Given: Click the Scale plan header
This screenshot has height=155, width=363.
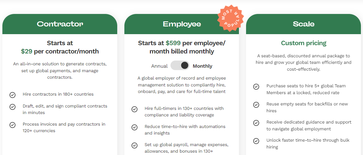Looking at the screenshot, I should [x=303, y=24].
